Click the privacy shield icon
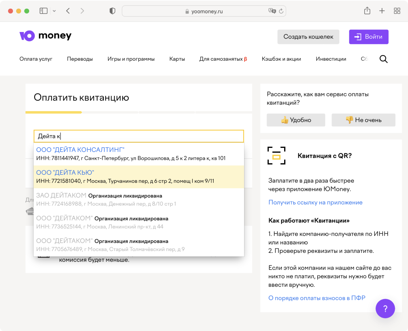 112,11
